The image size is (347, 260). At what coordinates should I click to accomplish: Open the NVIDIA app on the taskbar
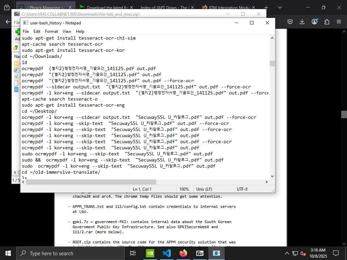[150, 253]
